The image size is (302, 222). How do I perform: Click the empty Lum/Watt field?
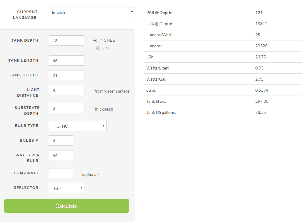click(x=61, y=173)
